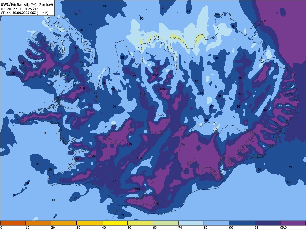The width and height of the screenshot is (306, 230).
Task: Click the '10' tick label on the color scale
Action: pos(28,228)
